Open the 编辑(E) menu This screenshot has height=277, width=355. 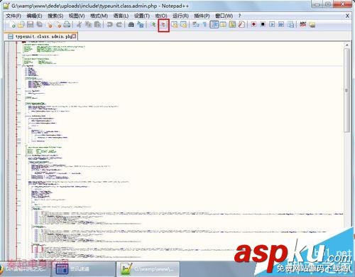pyautogui.click(x=34, y=16)
